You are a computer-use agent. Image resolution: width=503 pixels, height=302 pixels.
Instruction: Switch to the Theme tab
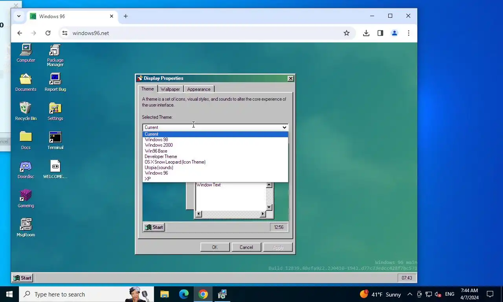point(148,89)
